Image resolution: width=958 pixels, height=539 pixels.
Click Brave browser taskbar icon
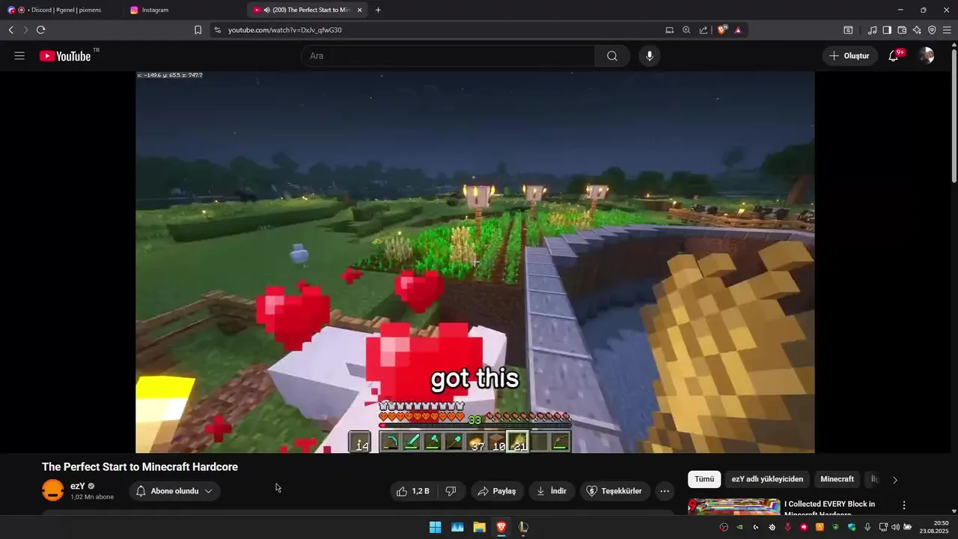pyautogui.click(x=501, y=527)
